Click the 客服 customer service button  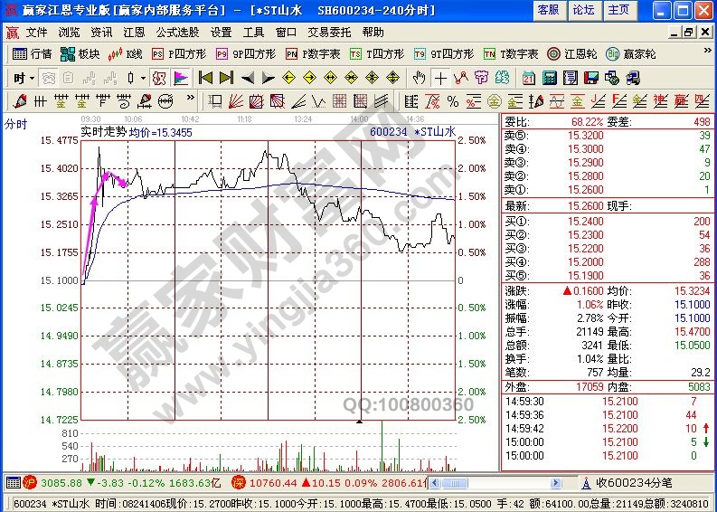coord(548,10)
